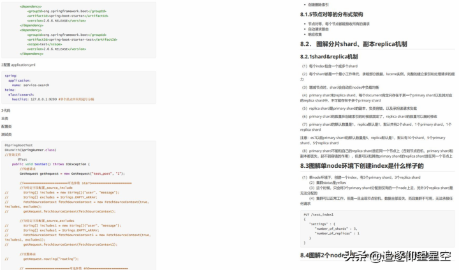Click item "(3) 增减节点时，shard会自动在nodes中负载均衡"
Screen dimensions: 459x270
[340, 87]
